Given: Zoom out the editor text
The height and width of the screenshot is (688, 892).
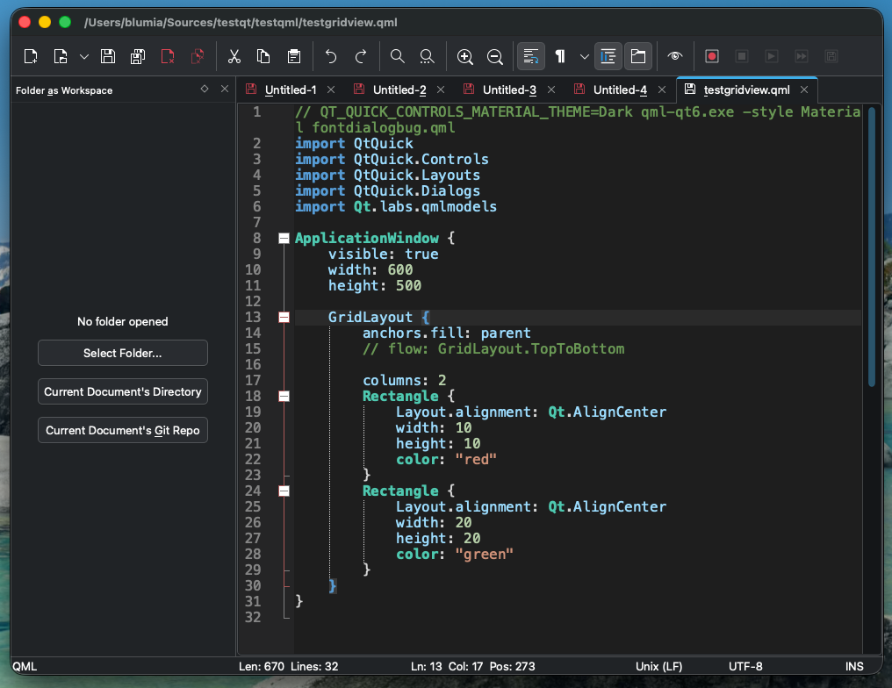Looking at the screenshot, I should coord(495,56).
